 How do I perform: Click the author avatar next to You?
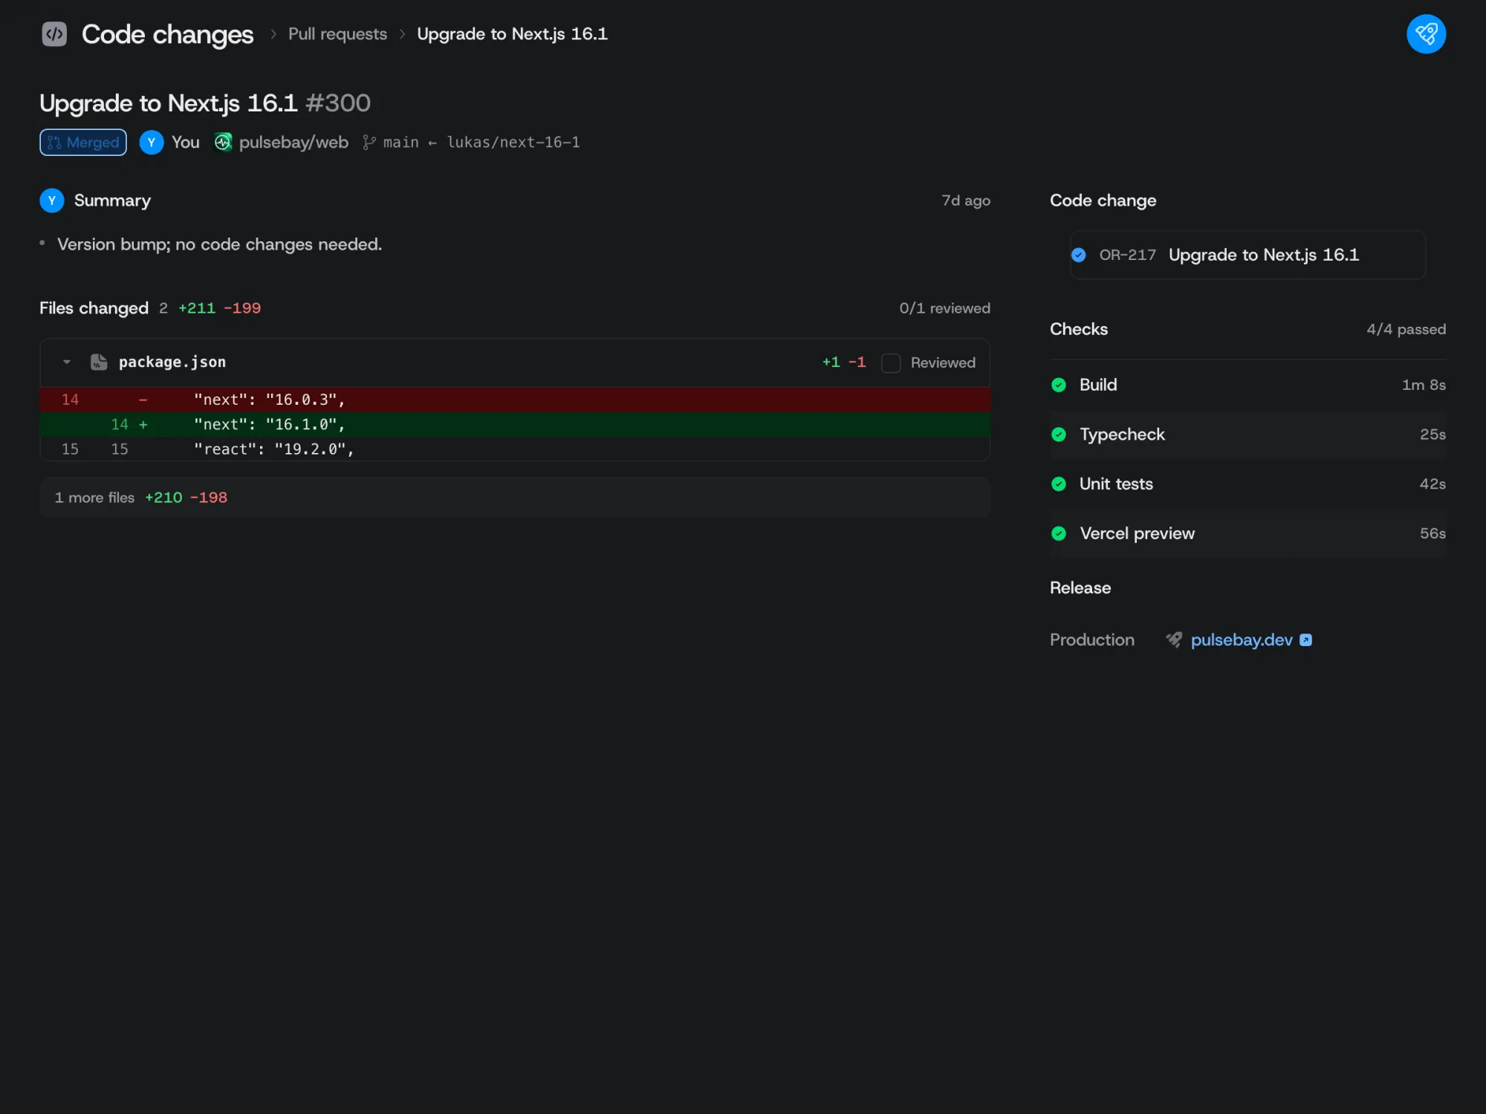point(152,143)
